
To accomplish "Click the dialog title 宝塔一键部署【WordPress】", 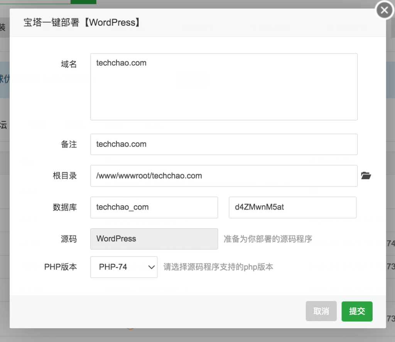I will coord(82,22).
